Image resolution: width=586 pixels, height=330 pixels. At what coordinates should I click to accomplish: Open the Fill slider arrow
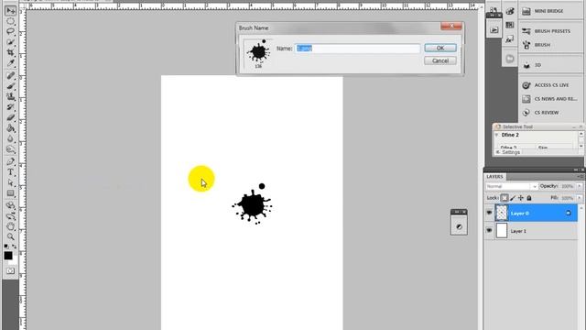[x=580, y=198]
